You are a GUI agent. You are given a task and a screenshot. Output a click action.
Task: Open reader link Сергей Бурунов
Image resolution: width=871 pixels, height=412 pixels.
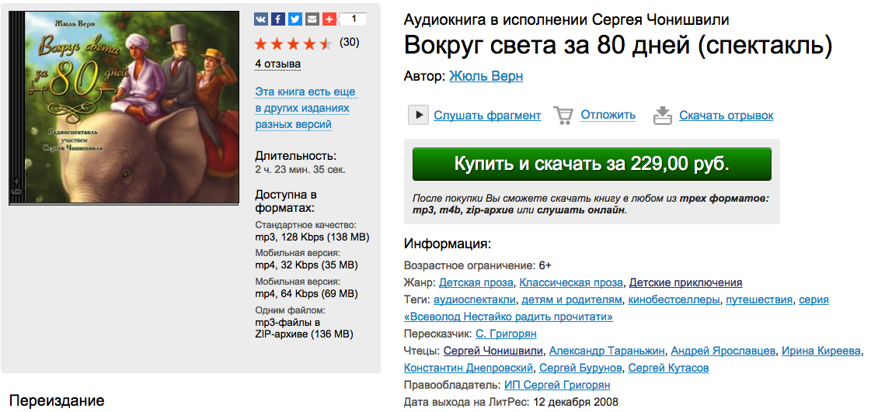click(x=580, y=369)
